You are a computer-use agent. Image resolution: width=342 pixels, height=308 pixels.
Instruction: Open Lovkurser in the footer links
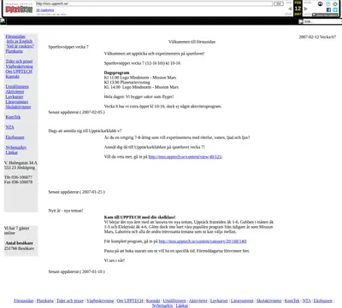pyautogui.click(x=219, y=300)
